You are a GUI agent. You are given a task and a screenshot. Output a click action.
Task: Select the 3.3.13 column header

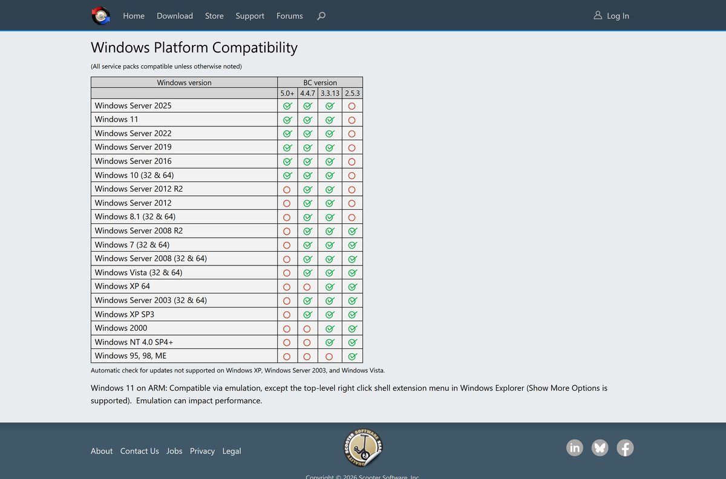point(330,93)
